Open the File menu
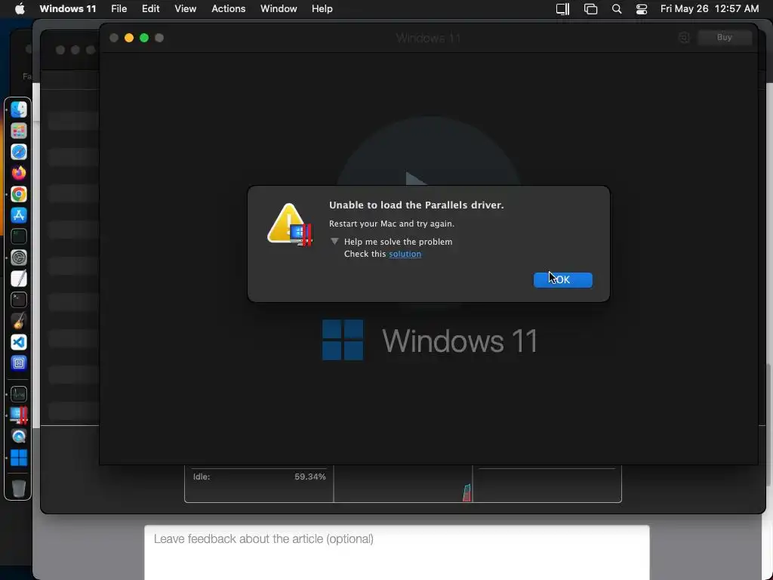Image resolution: width=773 pixels, height=580 pixels. pos(119,9)
